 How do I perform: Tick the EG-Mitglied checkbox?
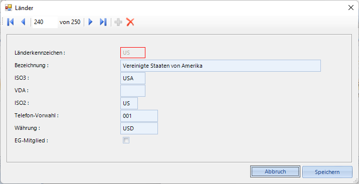(x=126, y=140)
